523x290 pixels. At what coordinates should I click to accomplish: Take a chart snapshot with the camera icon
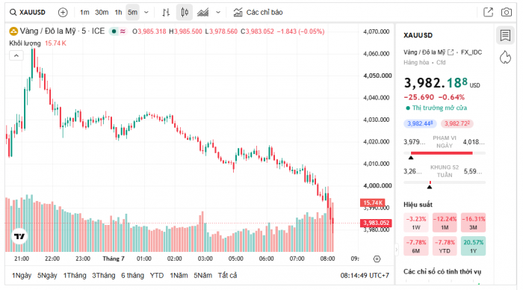[x=507, y=13]
